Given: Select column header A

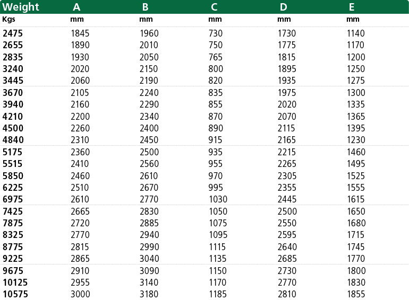Looking at the screenshot, I should point(76,7).
